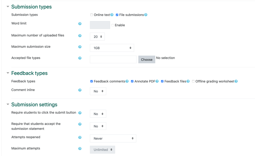
Task: Click the Choose button for file types
Action: 147,59
